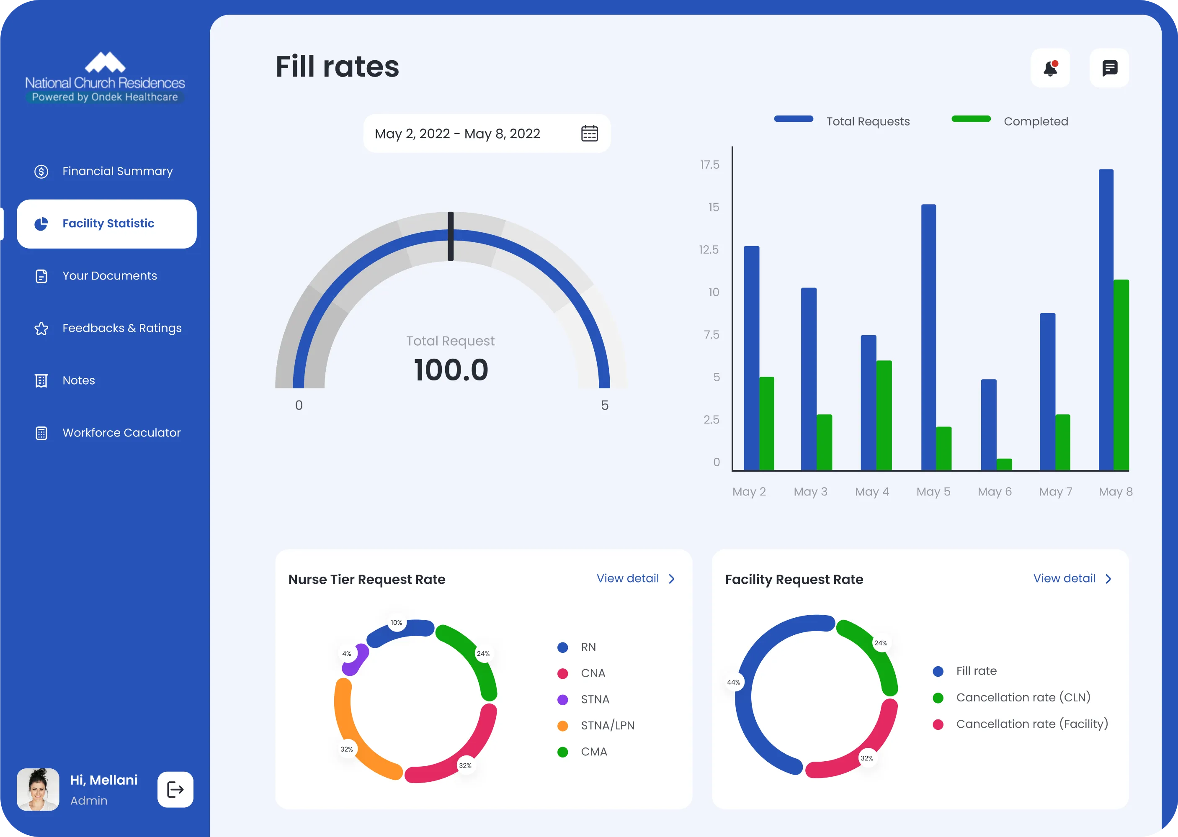This screenshot has width=1178, height=837.
Task: Toggle Cancellation rate (Facility) legend entry
Action: [x=1021, y=724]
